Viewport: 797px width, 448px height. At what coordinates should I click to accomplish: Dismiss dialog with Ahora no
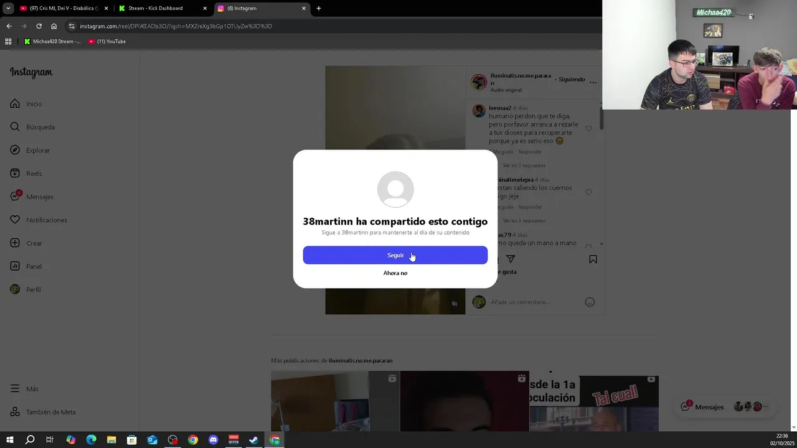point(395,273)
